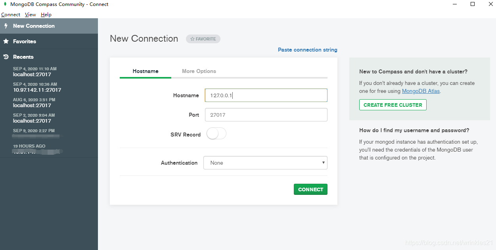This screenshot has height=250, width=496.
Task: Enable the SRV Record toggle
Action: pos(216,133)
